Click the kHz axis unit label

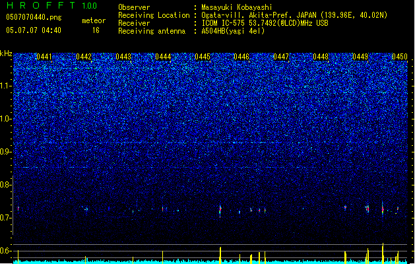(x=6, y=53)
